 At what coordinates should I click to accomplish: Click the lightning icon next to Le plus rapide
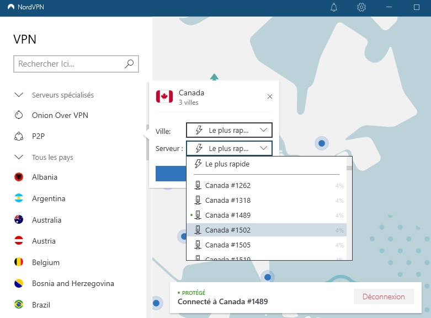point(198,164)
